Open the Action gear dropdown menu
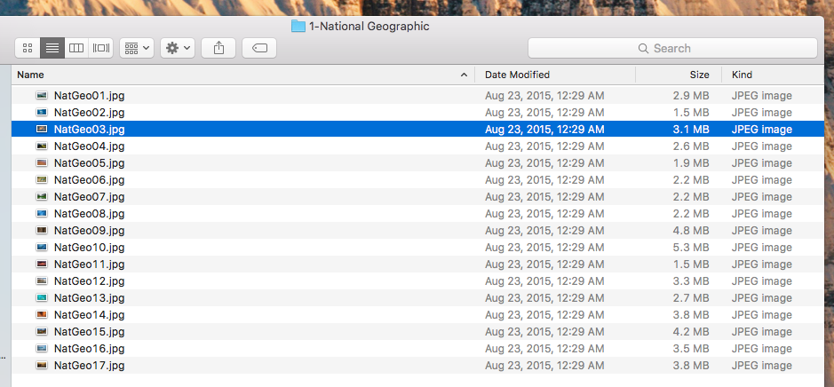This screenshot has height=387, width=834. [178, 48]
